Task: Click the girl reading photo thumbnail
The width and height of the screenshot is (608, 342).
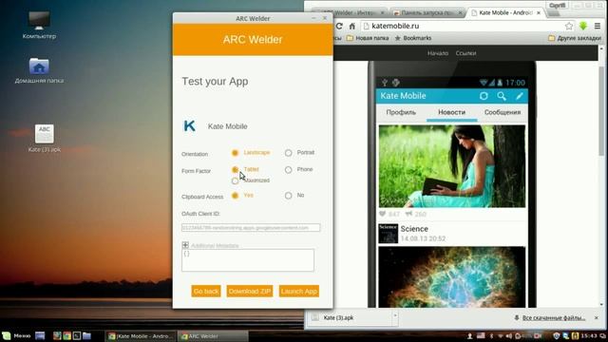Action: 452,166
